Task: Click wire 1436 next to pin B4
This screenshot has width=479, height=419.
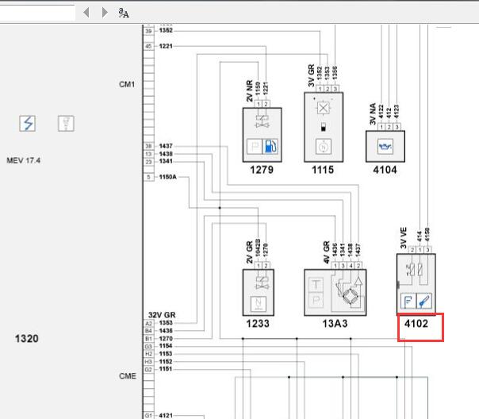Action: tap(166, 331)
